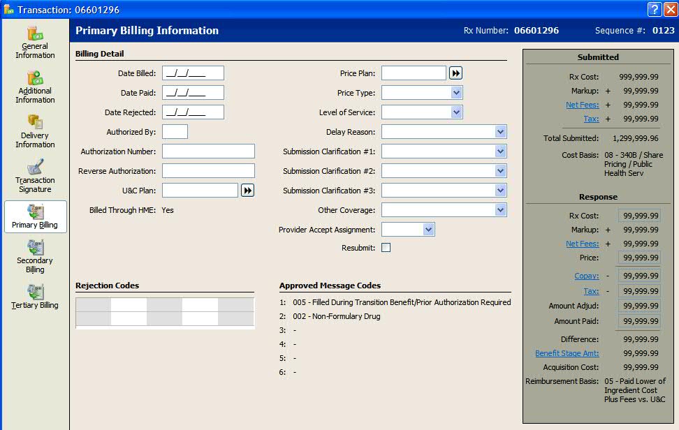Open Submission Clarification #3 dropdown
The width and height of the screenshot is (679, 430).
[x=500, y=191]
